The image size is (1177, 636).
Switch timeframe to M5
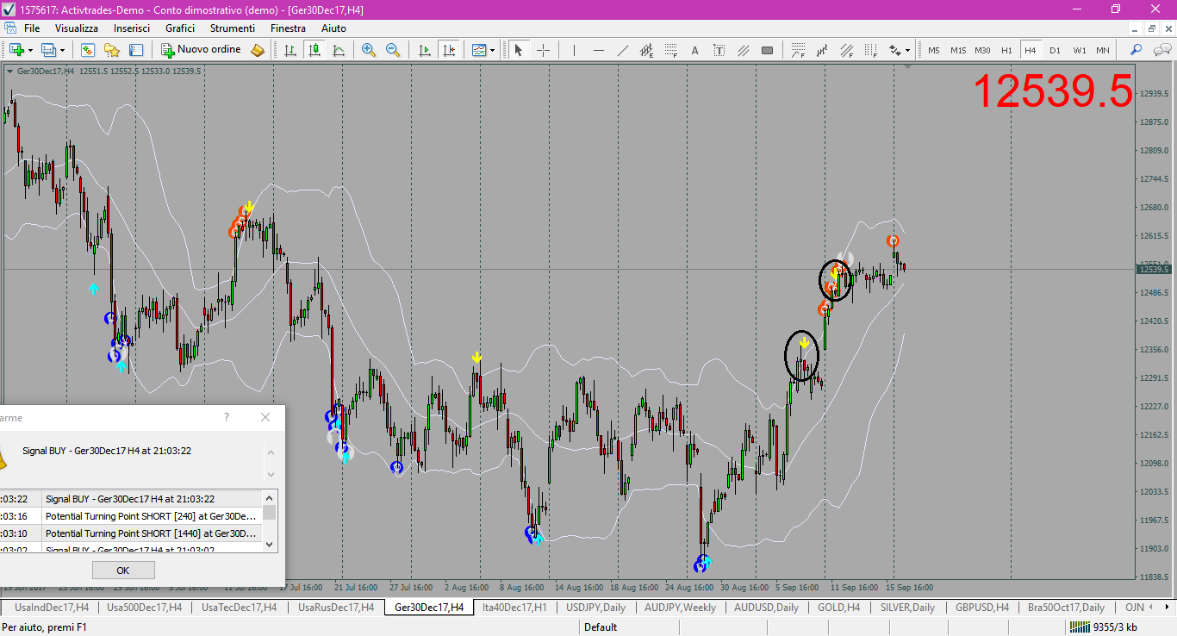click(934, 50)
